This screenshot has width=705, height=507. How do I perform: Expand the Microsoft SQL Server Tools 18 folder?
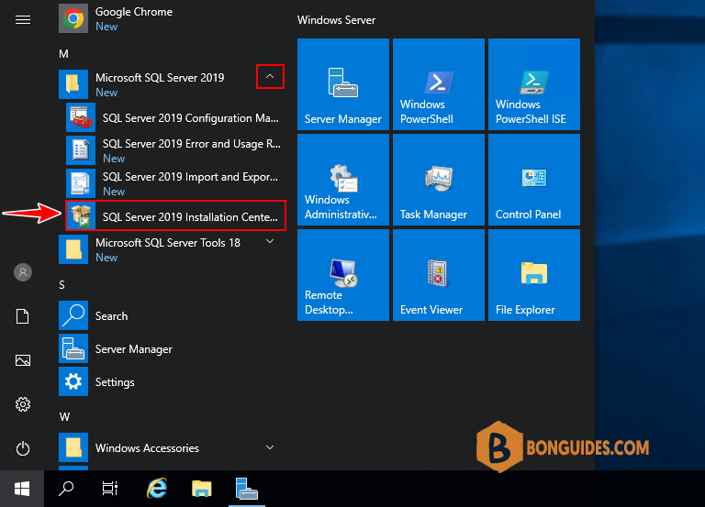tap(270, 242)
